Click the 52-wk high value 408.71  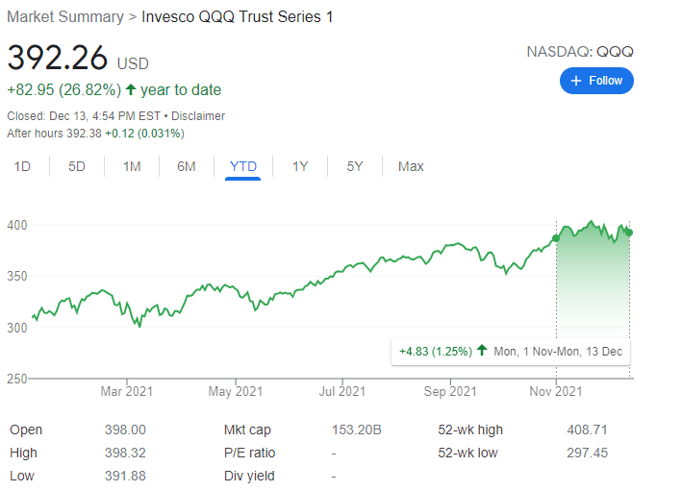585,430
